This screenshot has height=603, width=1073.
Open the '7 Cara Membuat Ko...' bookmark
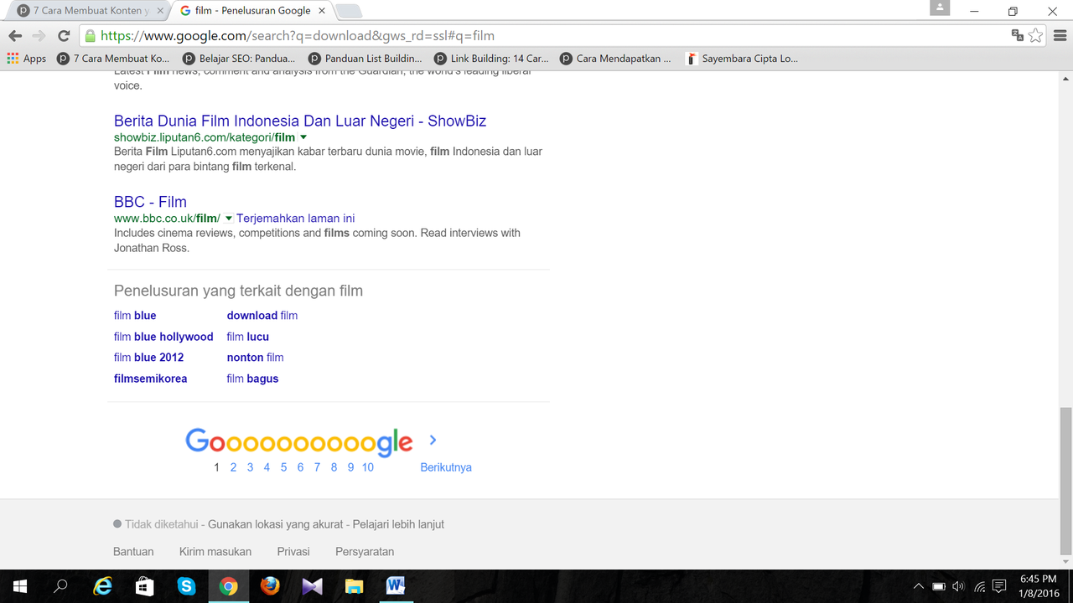113,59
